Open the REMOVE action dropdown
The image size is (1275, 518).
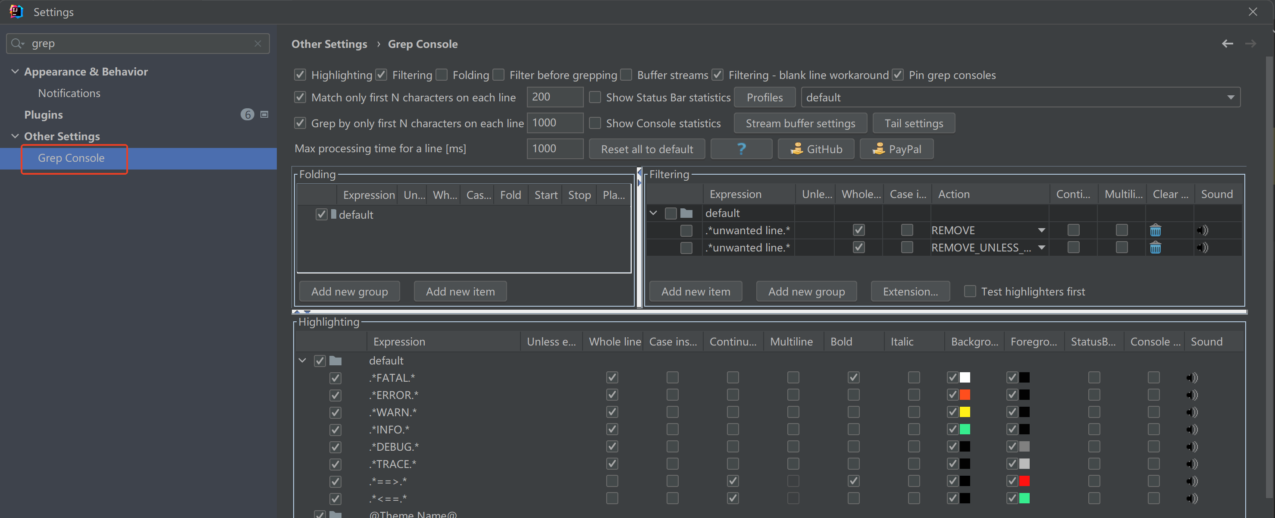1041,230
